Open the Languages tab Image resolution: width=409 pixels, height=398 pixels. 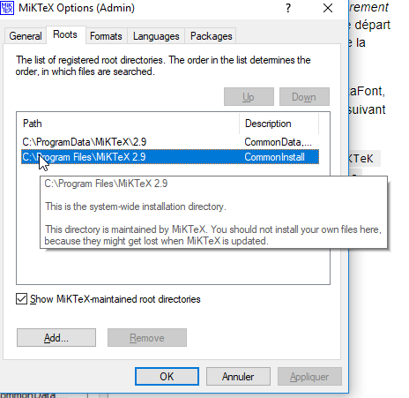pos(156,36)
